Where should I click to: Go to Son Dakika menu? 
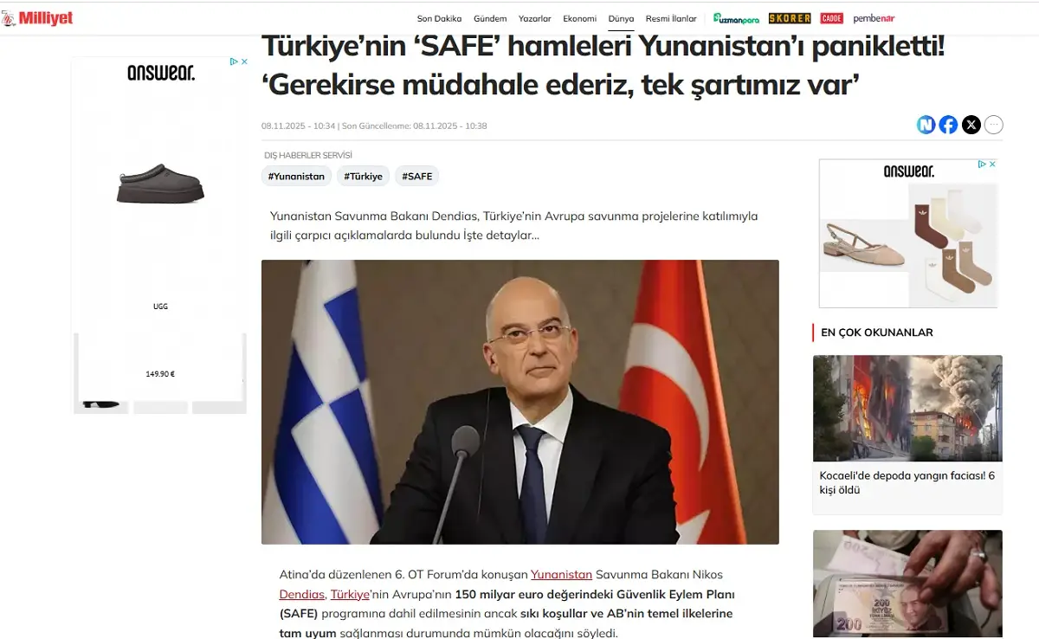click(439, 18)
